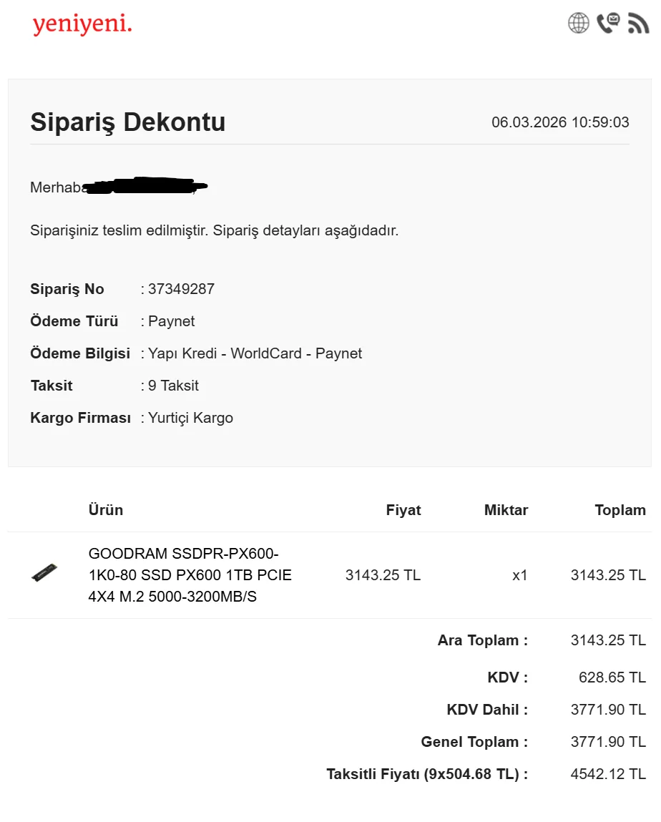Screen dimensions: 661x822
Task: Click the 9 Taksit installment value
Action: point(173,386)
